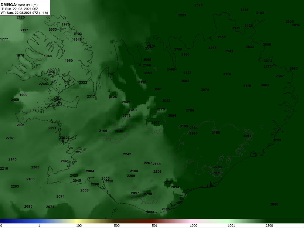Click the map value 2790
This screenshot has width=304, height=228.
[148, 194]
